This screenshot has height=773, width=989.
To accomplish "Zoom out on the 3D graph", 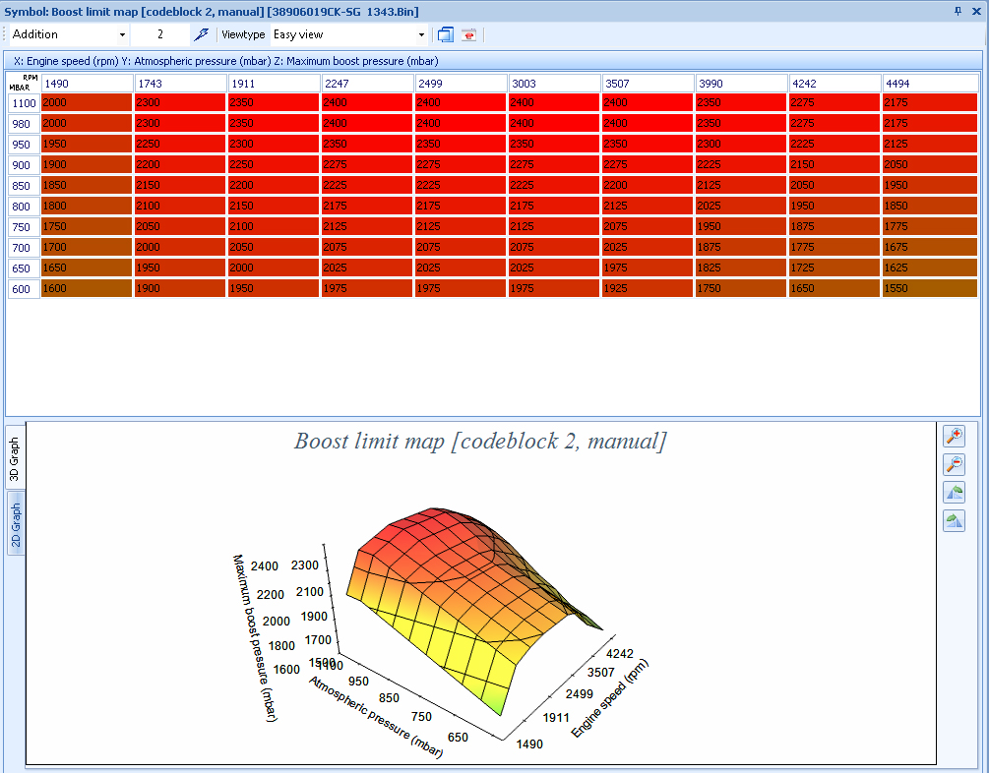I will point(953,465).
